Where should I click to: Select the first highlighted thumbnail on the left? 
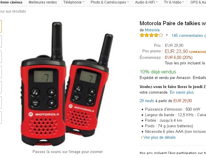(x=1, y=26)
